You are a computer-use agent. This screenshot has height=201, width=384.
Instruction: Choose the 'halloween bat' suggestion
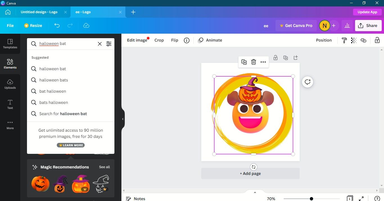click(71, 69)
